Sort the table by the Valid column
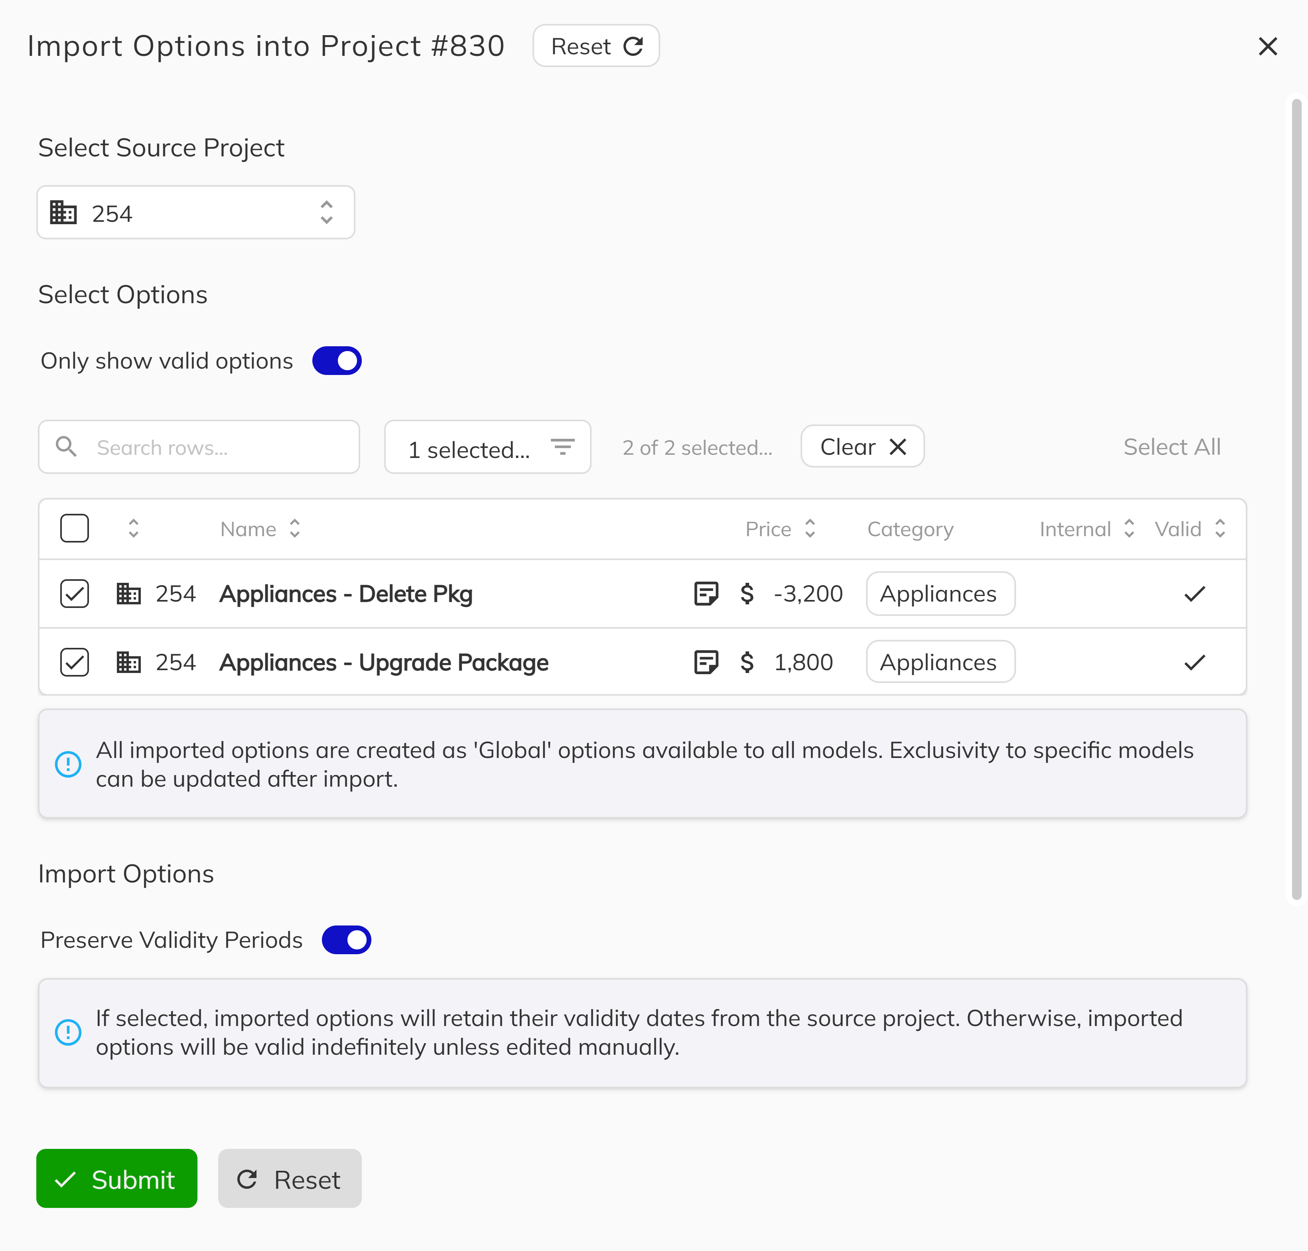This screenshot has width=1308, height=1251. point(1221,528)
